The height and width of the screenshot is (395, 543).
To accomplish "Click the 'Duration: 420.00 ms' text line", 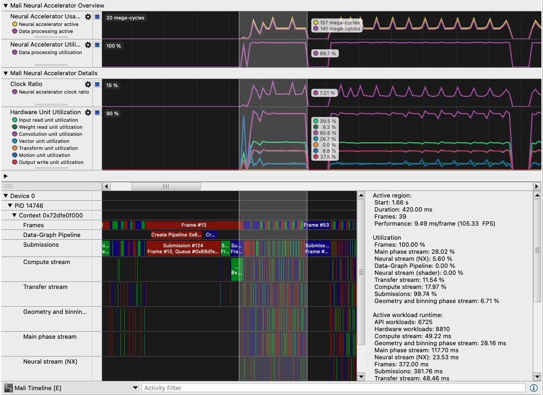I will (x=403, y=209).
